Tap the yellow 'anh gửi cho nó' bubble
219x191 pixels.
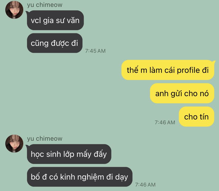click(x=182, y=93)
